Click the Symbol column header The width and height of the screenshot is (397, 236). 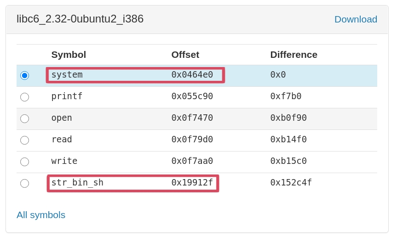[x=69, y=55]
